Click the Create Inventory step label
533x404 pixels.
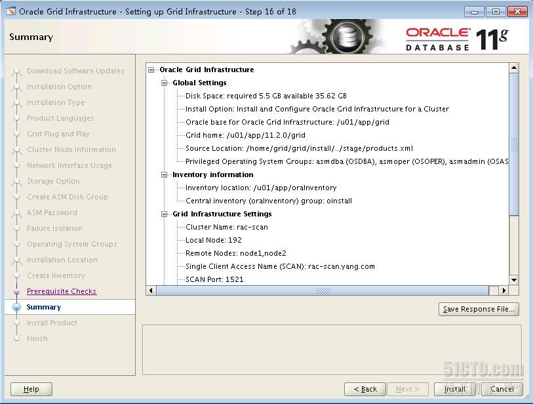point(56,276)
